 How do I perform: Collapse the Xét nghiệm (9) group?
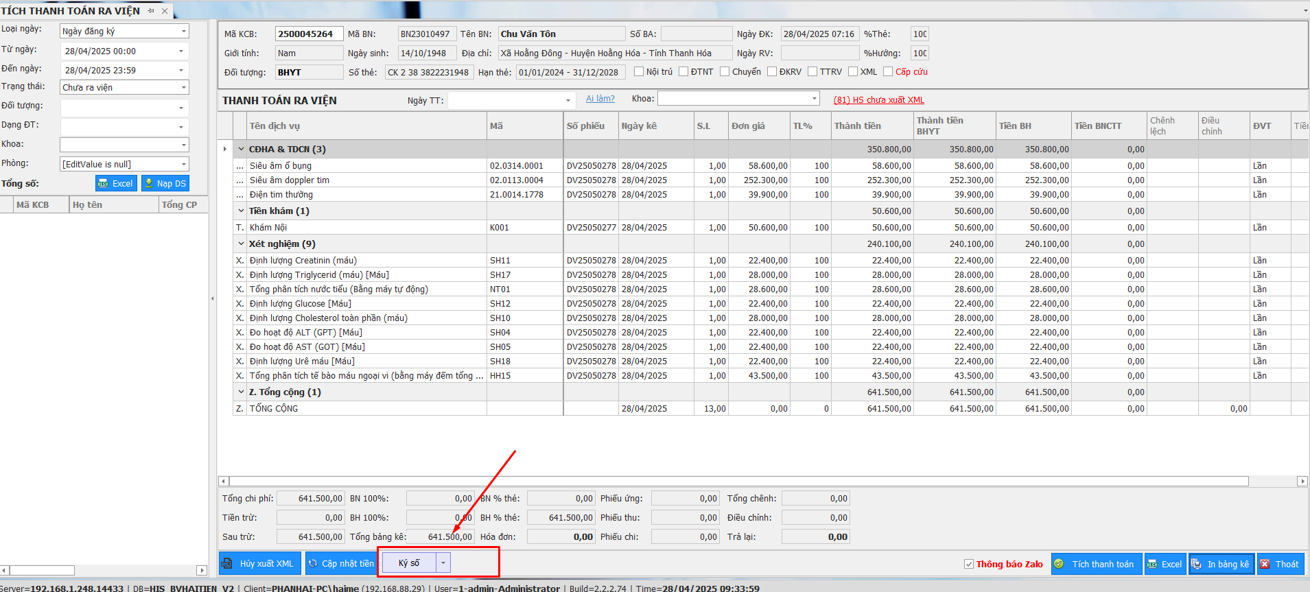(241, 244)
